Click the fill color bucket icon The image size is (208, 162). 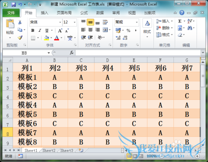click(47, 38)
